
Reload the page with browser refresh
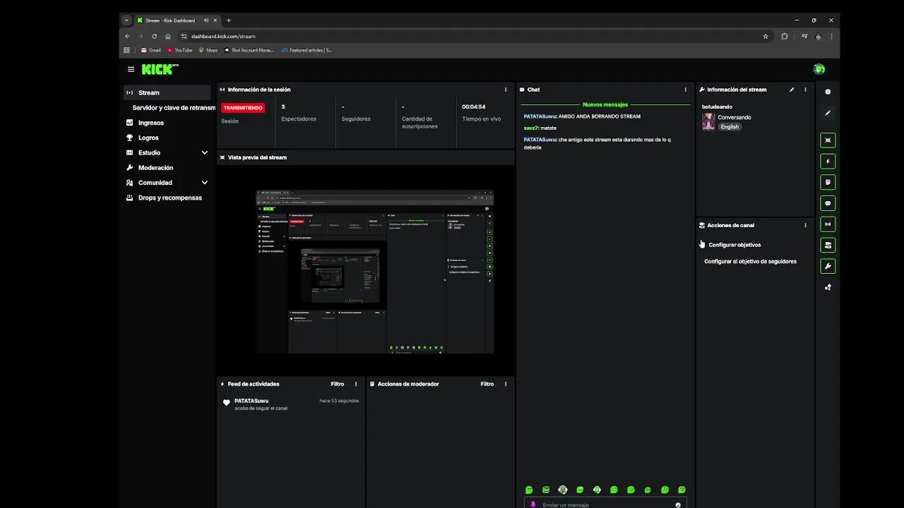[x=154, y=36]
